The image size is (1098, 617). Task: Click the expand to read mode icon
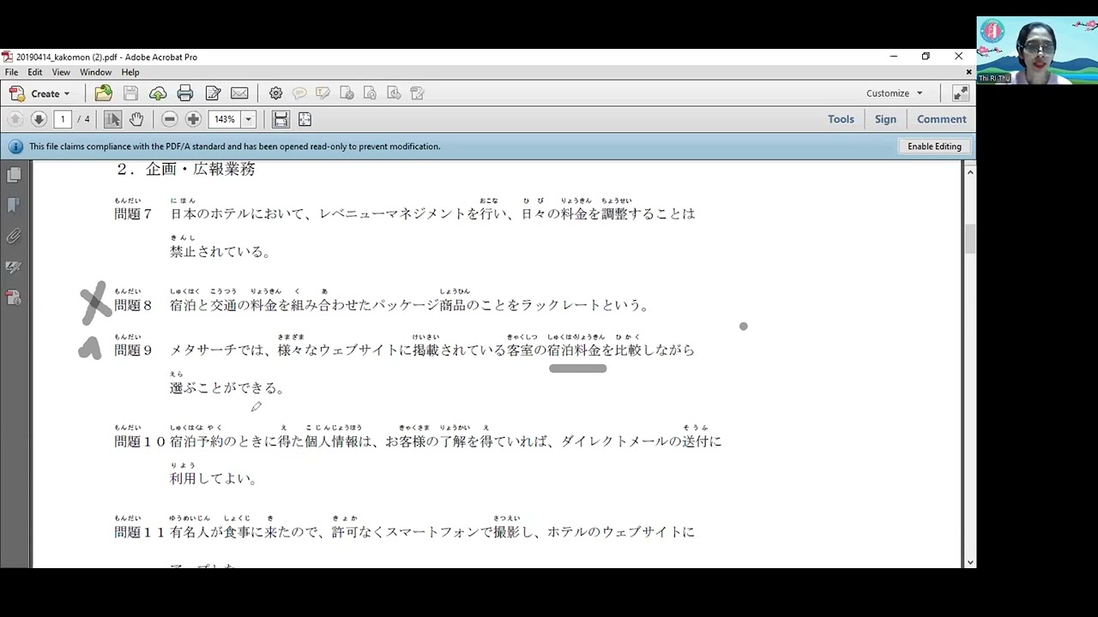click(x=960, y=93)
